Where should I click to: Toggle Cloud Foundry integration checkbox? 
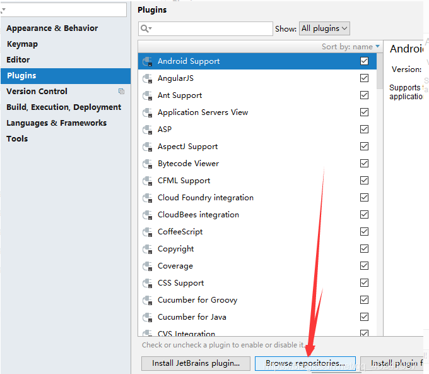(x=364, y=197)
